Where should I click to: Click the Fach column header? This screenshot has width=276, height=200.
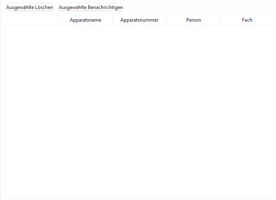[247, 20]
